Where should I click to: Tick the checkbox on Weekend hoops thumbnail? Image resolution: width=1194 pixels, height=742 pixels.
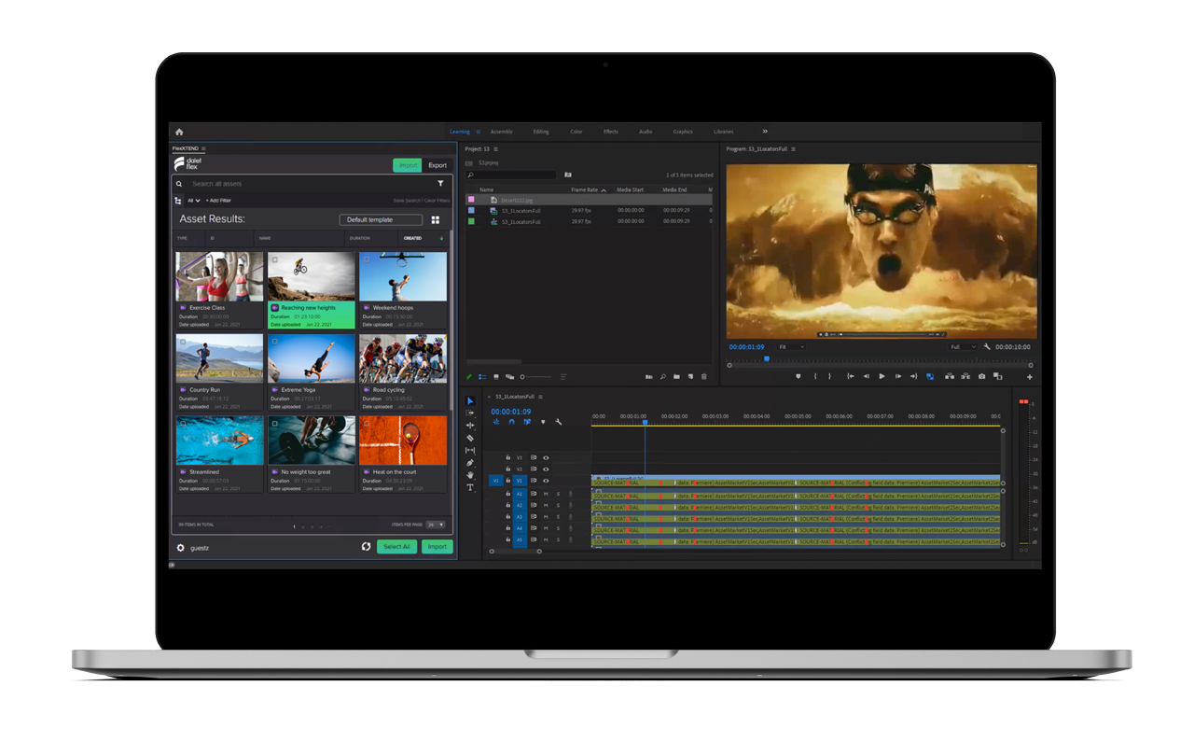(367, 260)
